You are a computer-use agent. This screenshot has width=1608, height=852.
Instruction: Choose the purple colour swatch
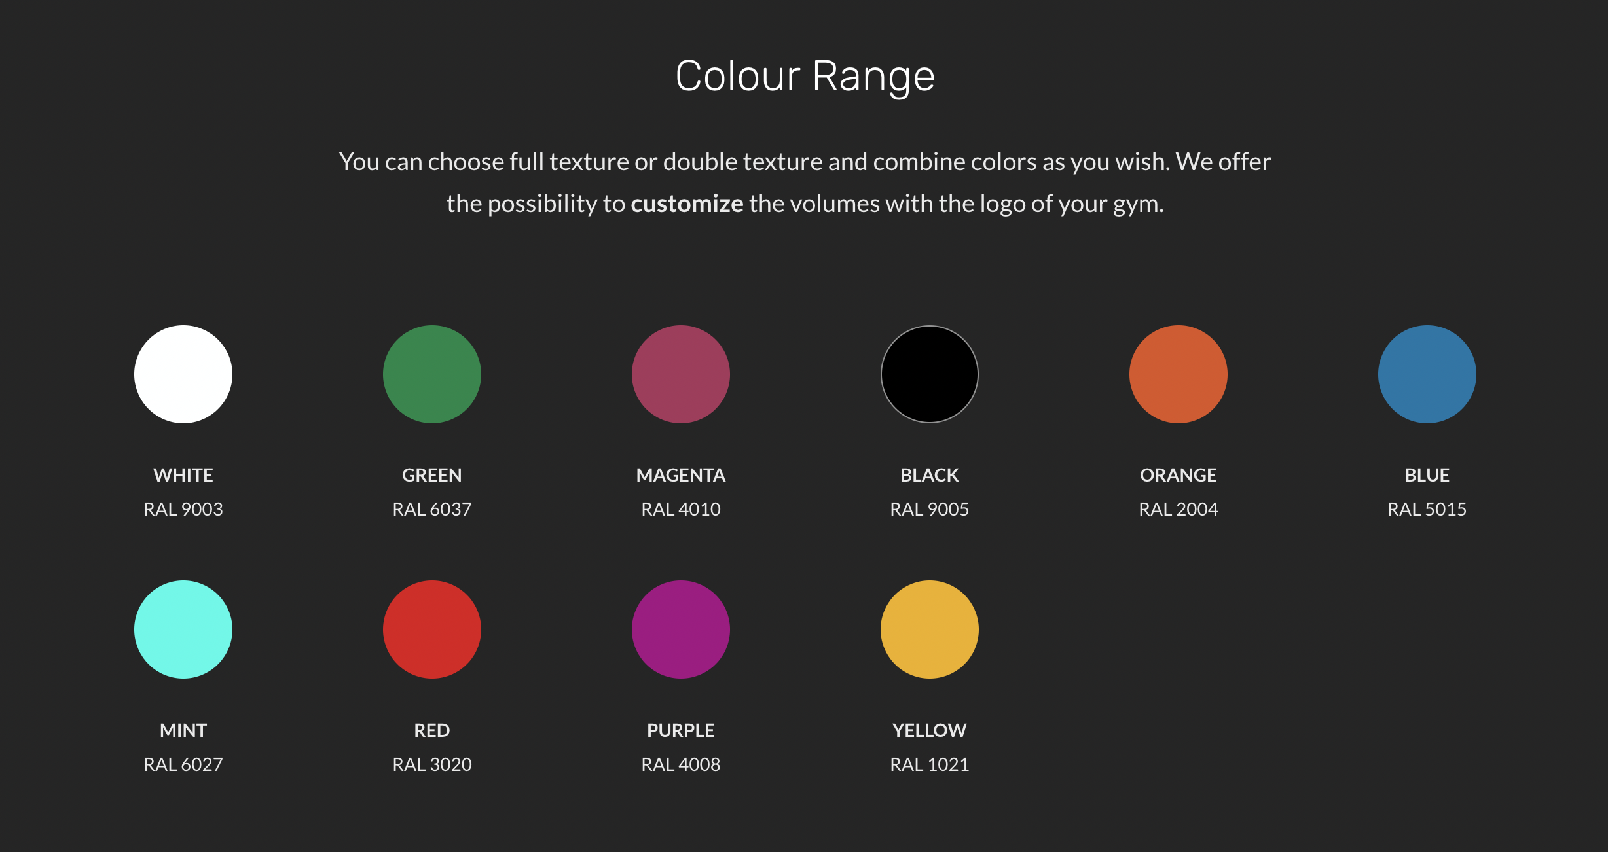[x=681, y=630]
